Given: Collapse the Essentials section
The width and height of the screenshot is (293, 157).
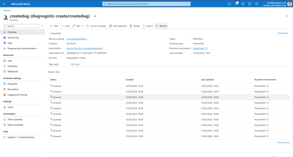Looking at the screenshot, I should (55, 33).
